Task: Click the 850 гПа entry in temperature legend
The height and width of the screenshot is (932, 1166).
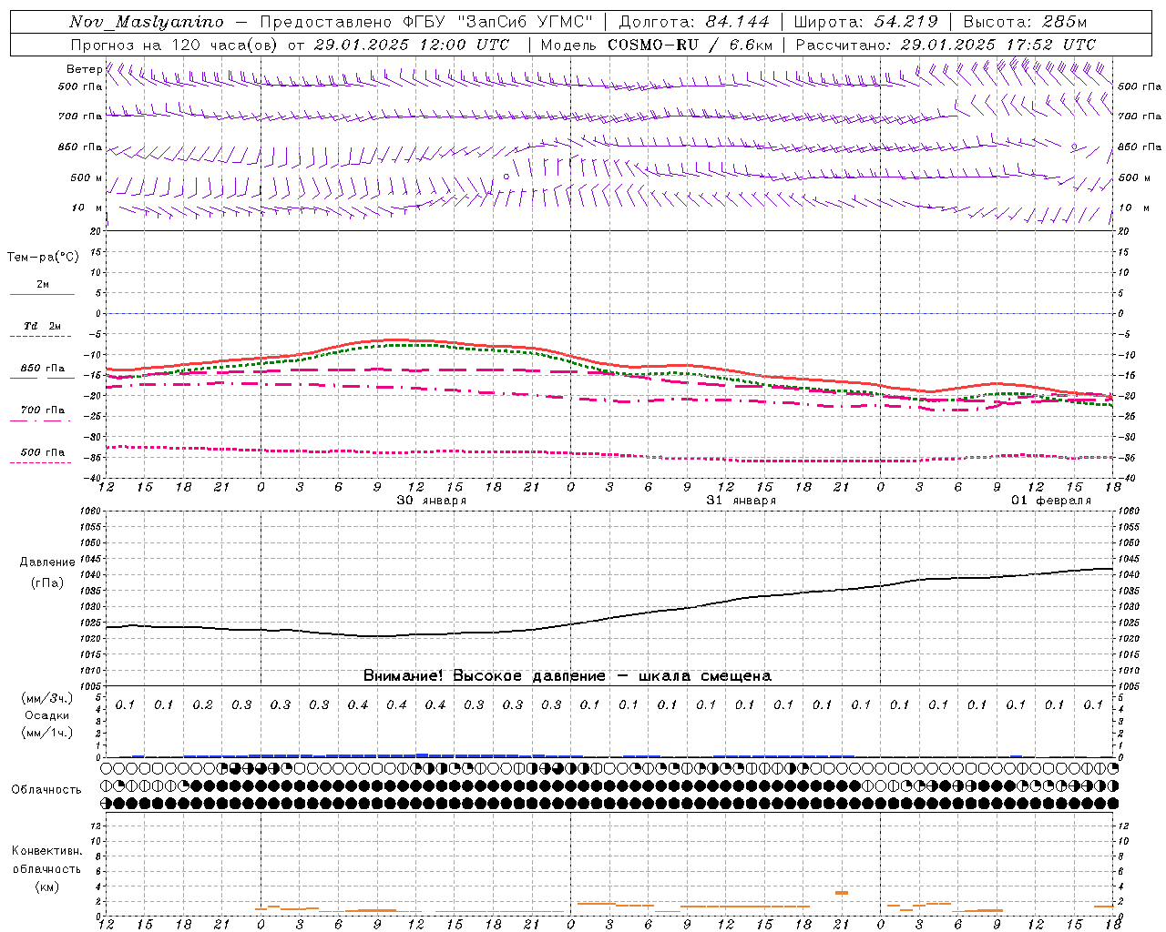Action: pyautogui.click(x=43, y=369)
